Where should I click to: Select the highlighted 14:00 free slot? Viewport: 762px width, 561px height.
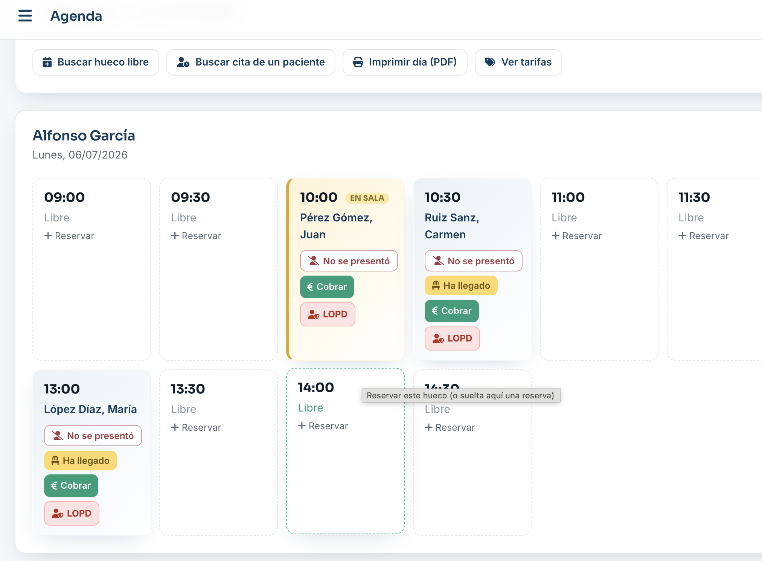(x=345, y=451)
